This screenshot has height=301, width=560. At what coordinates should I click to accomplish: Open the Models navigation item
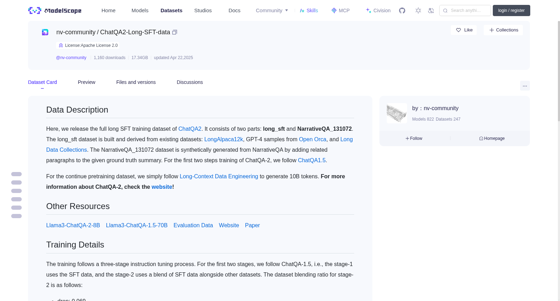[x=140, y=10]
